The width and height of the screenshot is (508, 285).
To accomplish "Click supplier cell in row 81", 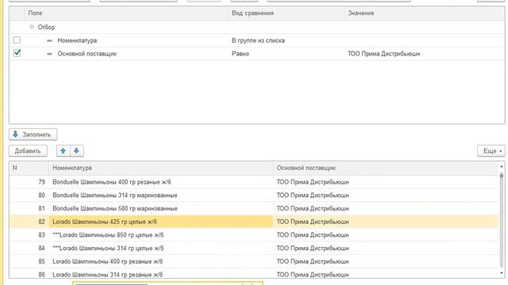I will point(386,208).
